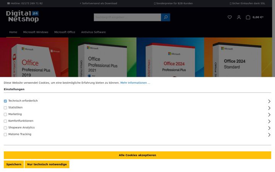Expand the Matomo Tracking details chevron
Image resolution: width=275 pixels, height=172 pixels.
coord(269,135)
